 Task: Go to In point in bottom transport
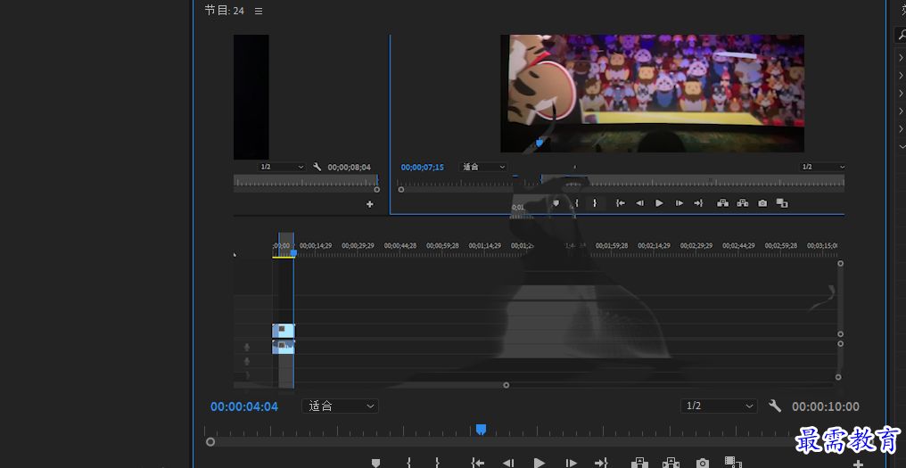pos(477,463)
